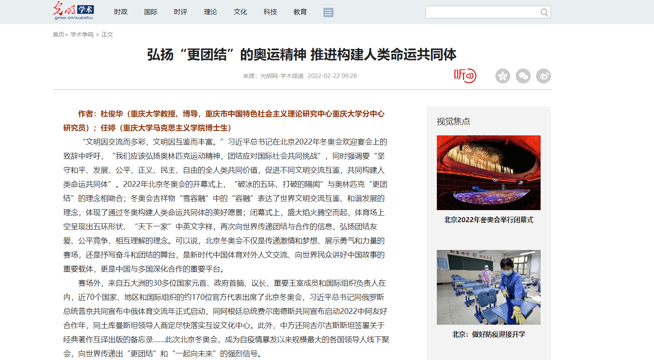The height and width of the screenshot is (360, 654).
Task: Switch to the 教育 section
Action: 300,12
